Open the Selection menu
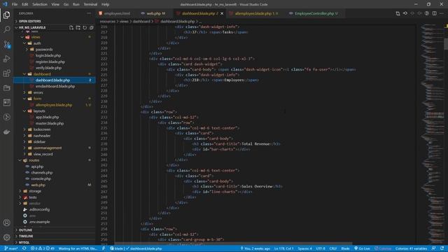 click(40, 4)
